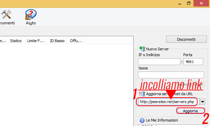Expand the server URL dropdown arrow
Screen dimensions: 210x126
(x=202, y=102)
